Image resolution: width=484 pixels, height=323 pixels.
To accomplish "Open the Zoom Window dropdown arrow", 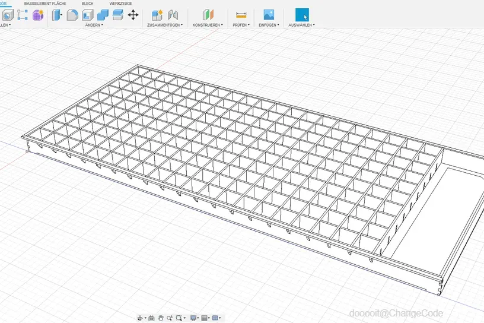I will (x=184, y=318).
